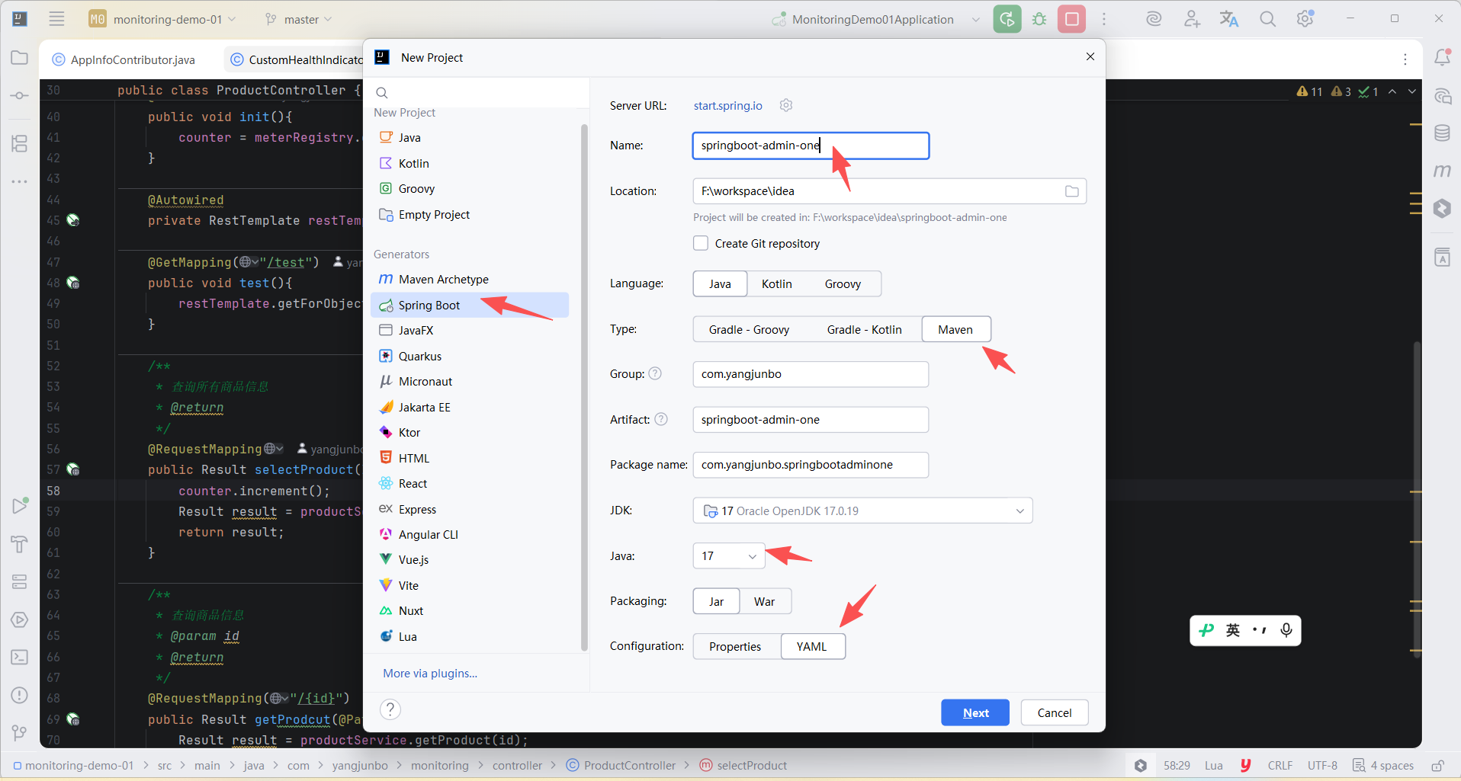Click the Run application button
The height and width of the screenshot is (781, 1461).
pyautogui.click(x=1007, y=19)
